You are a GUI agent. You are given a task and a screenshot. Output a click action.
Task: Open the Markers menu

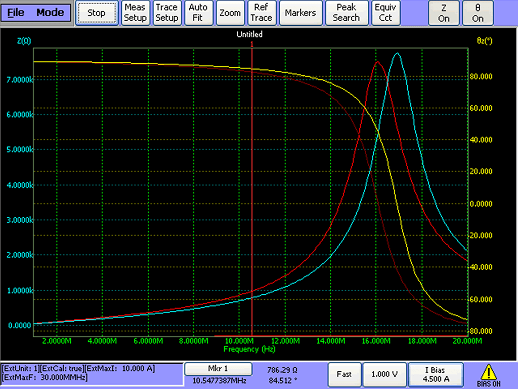[x=300, y=13]
